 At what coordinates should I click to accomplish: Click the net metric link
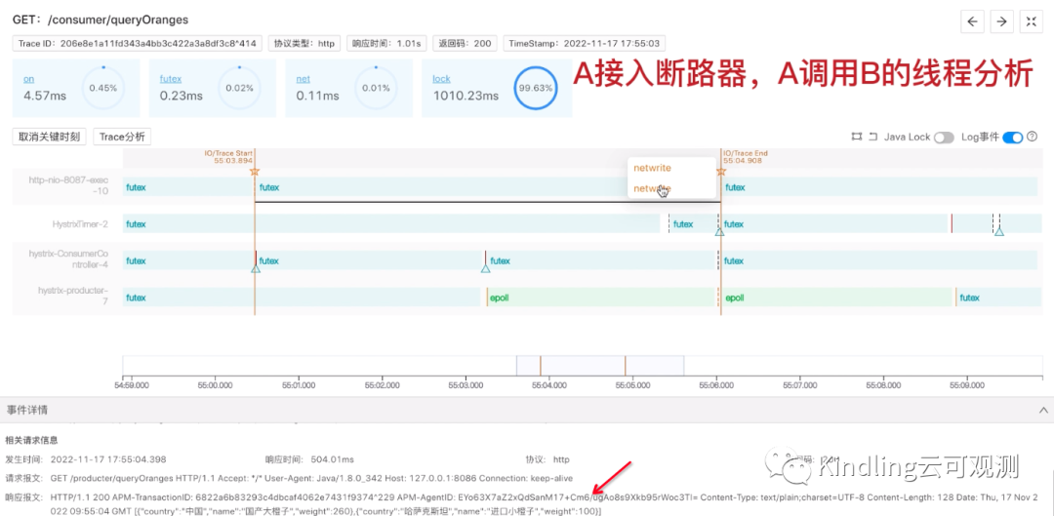[304, 79]
